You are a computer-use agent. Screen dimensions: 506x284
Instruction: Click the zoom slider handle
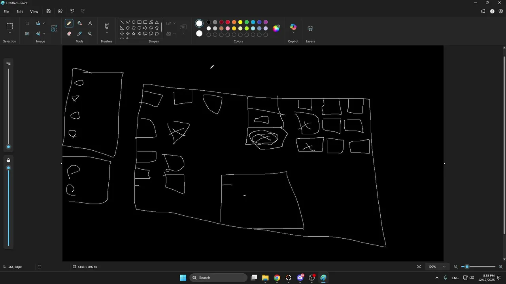pos(467,267)
